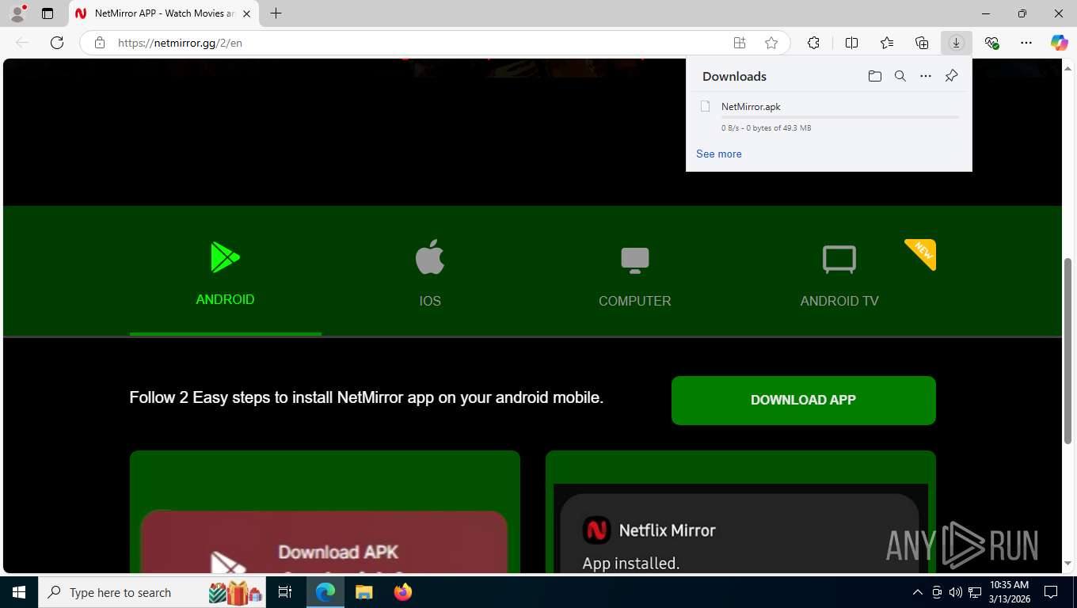1077x608 pixels.
Task: Open the Extensions puzzle icon
Action: click(x=813, y=43)
